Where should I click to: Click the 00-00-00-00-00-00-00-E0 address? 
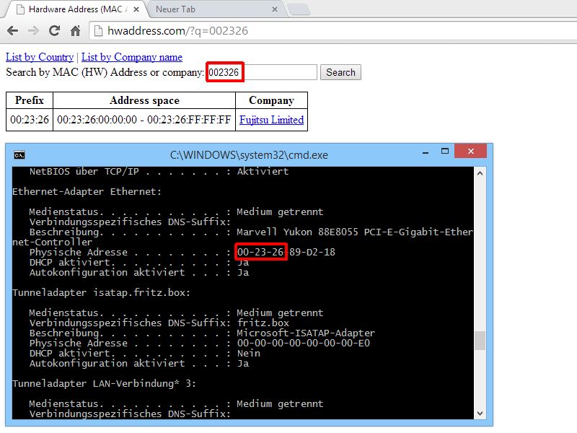click(304, 344)
